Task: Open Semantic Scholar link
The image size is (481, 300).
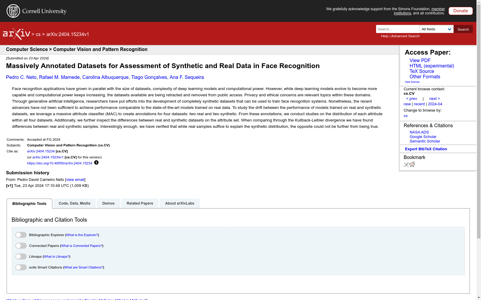Action: tap(425, 141)
